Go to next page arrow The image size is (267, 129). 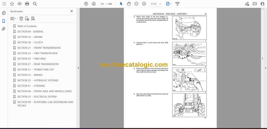(x=94, y=4)
